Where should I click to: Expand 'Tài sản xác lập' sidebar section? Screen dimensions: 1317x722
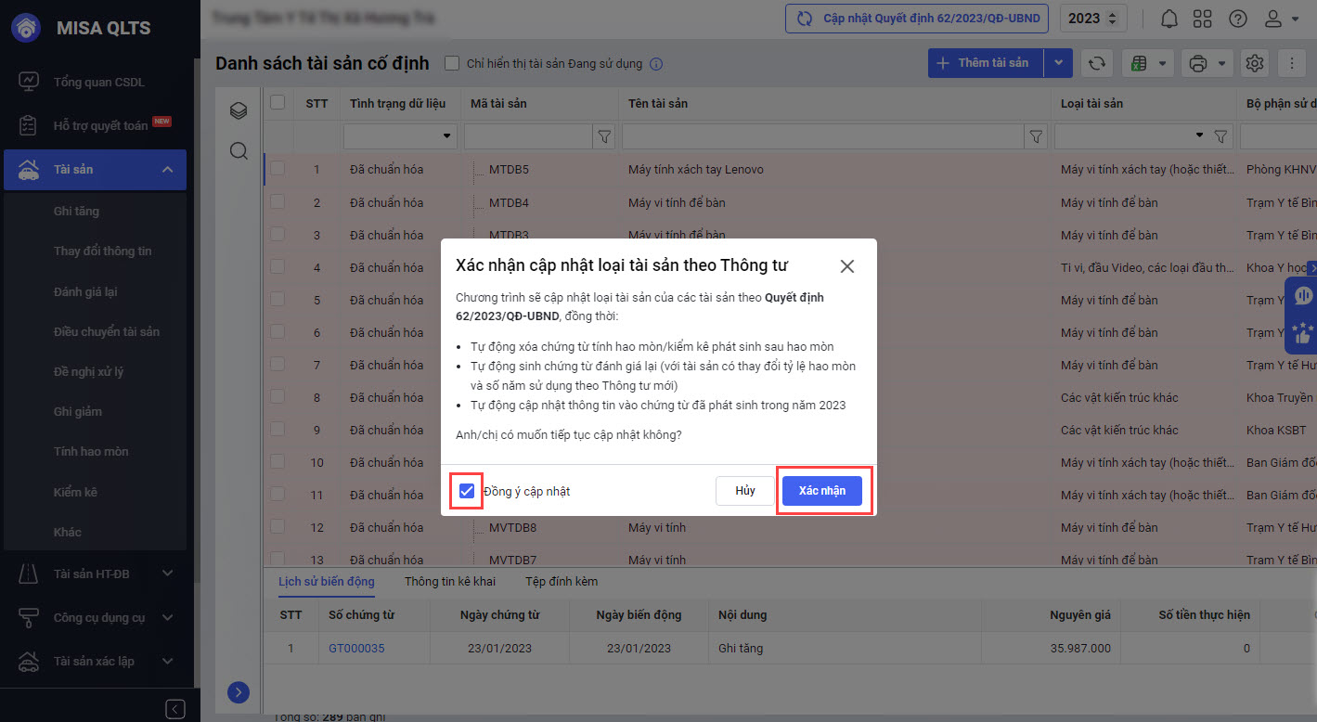[168, 661]
